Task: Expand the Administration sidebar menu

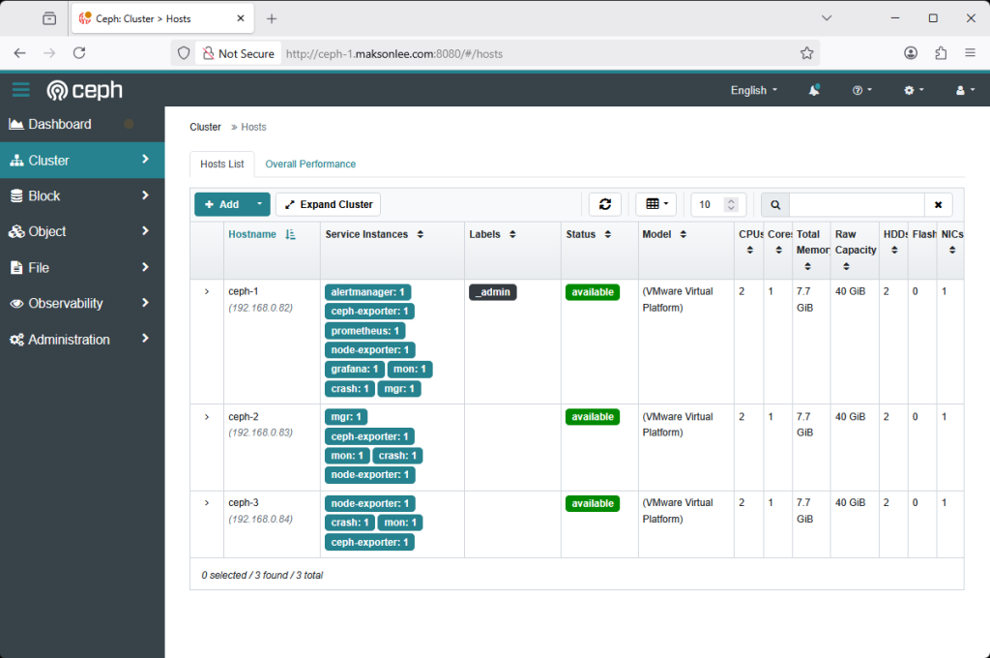Action: pos(82,340)
